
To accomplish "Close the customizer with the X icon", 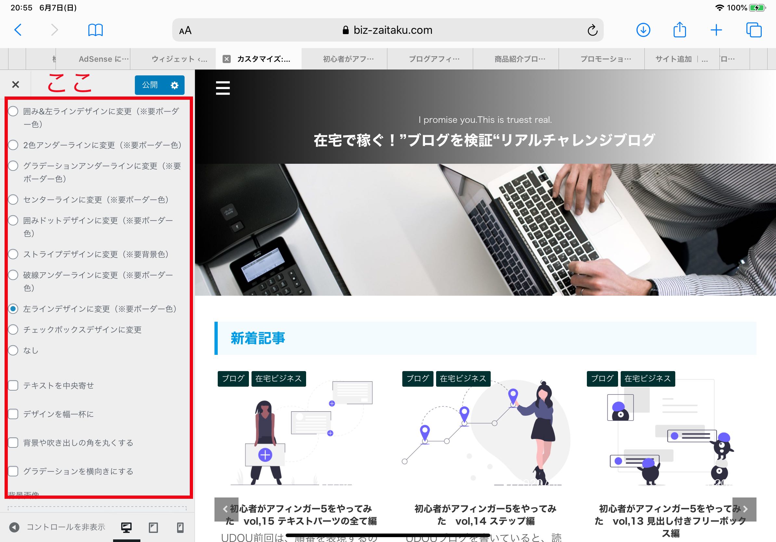I will 16,84.
